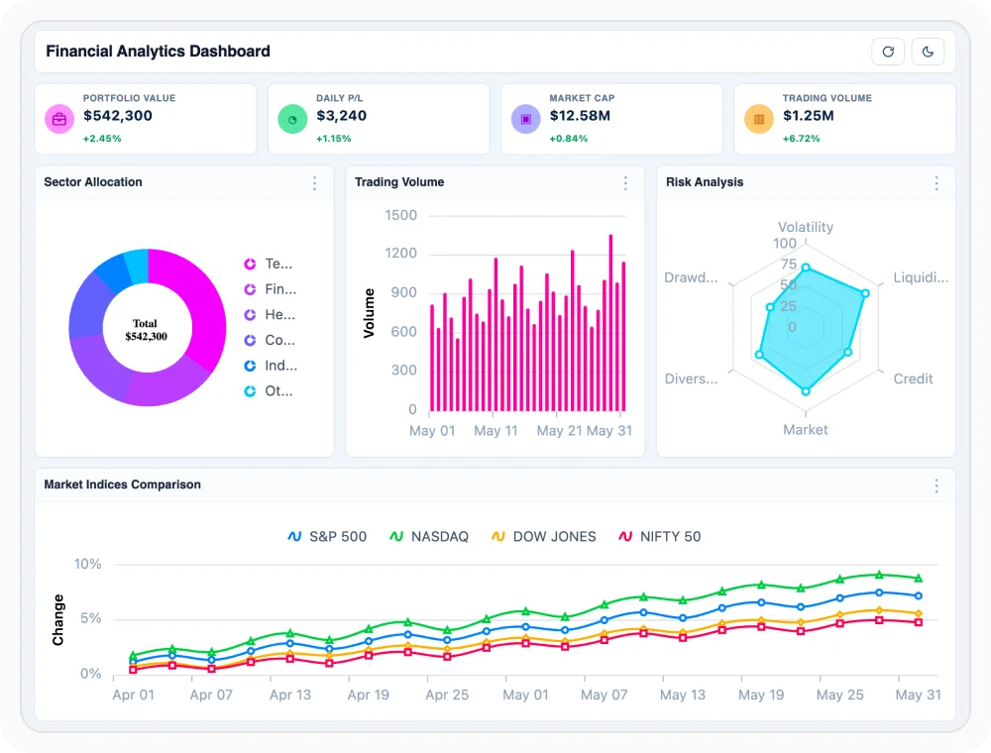The height and width of the screenshot is (753, 991).
Task: Click the Total $542,300 donut center label
Action: point(146,330)
